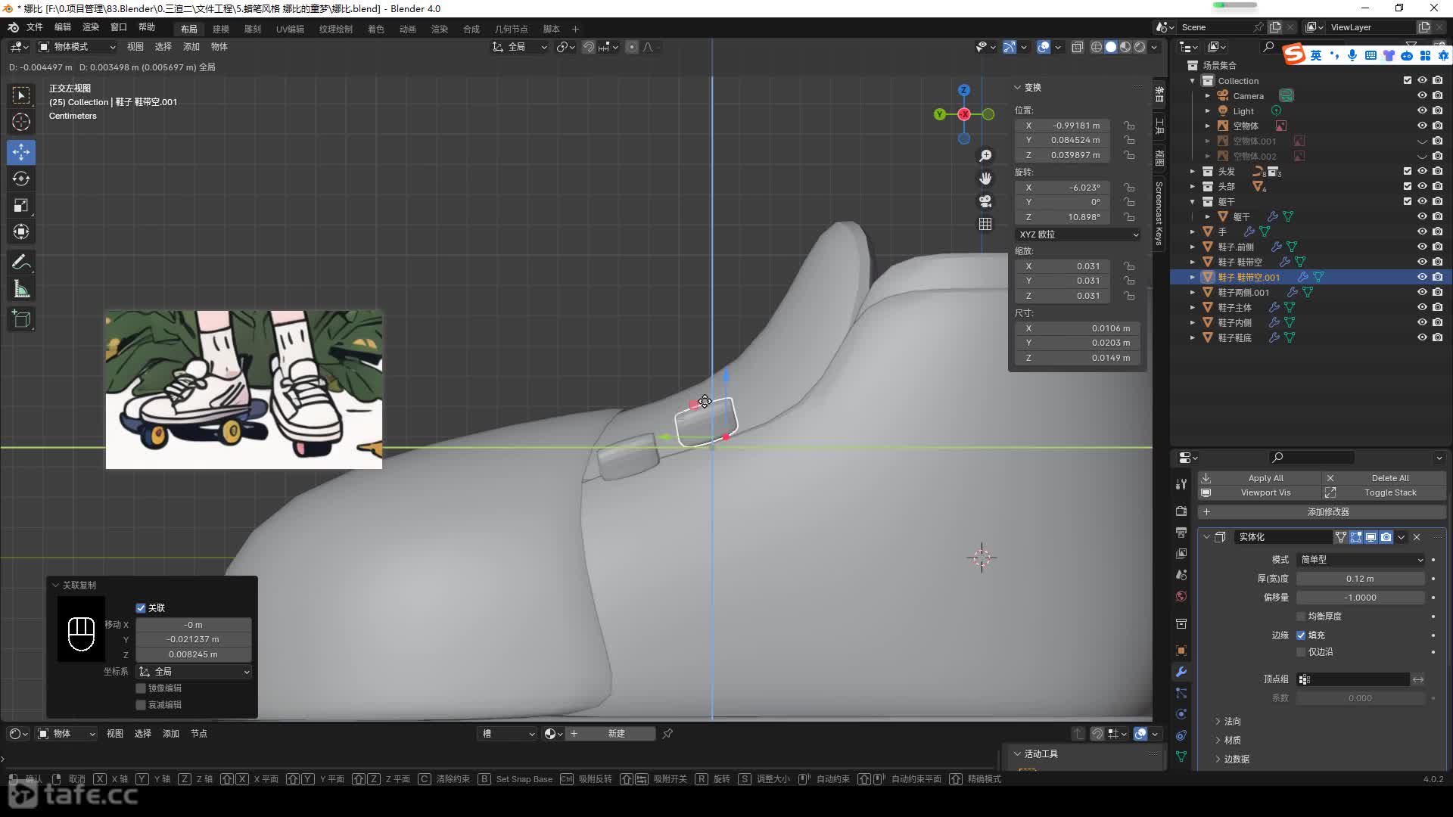Screen dimensions: 1453x817
Task: Enable 均衡厚度 even thickness checkbox
Action: click(1302, 617)
